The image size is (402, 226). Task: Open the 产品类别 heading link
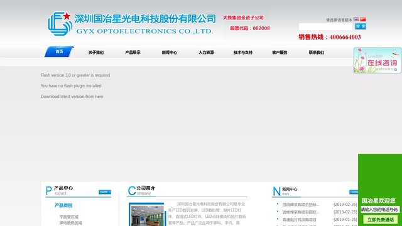click(63, 205)
